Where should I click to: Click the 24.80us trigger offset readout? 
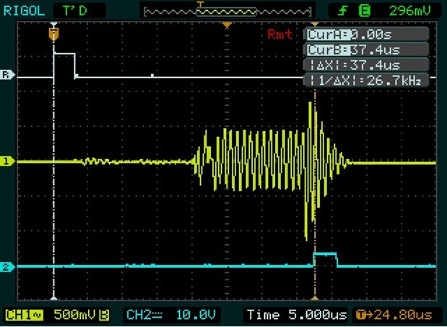pyautogui.click(x=394, y=315)
